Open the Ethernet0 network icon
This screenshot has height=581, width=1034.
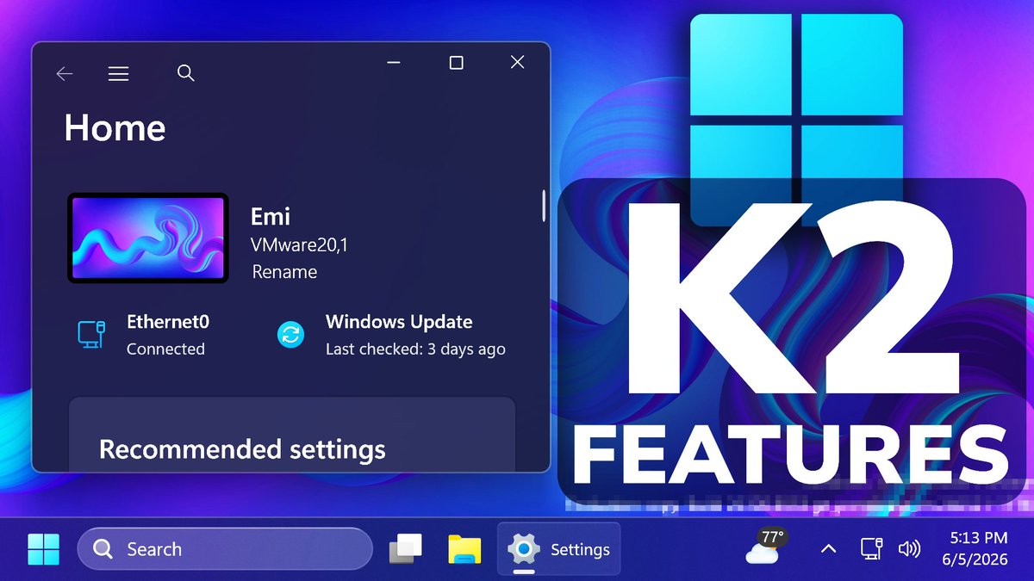91,334
